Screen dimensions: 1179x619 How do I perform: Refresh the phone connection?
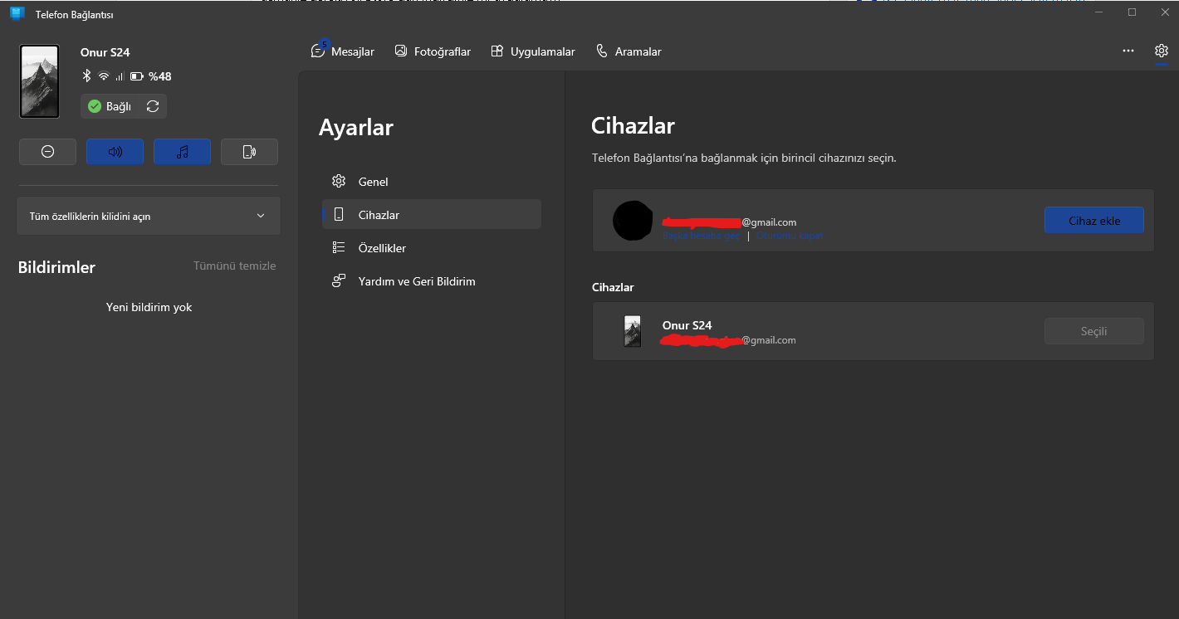(x=153, y=106)
